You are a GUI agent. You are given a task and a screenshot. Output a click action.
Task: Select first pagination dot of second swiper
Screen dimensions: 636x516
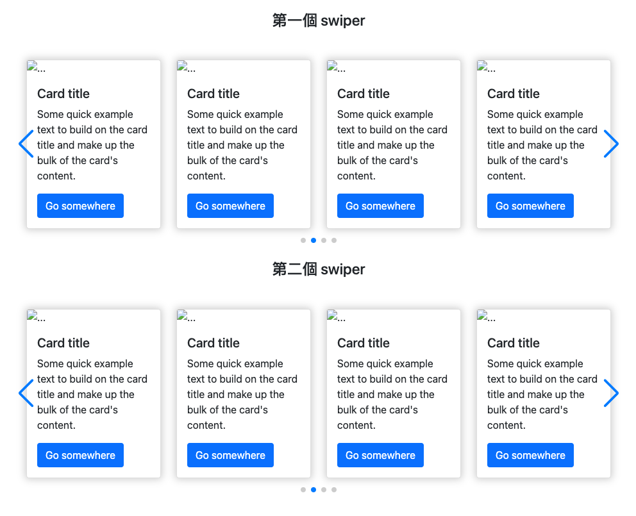303,490
